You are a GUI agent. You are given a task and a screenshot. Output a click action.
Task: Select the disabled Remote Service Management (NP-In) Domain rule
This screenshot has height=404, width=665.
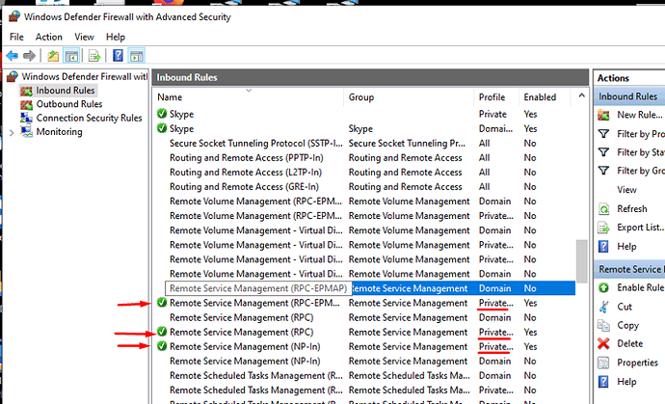[x=245, y=362]
